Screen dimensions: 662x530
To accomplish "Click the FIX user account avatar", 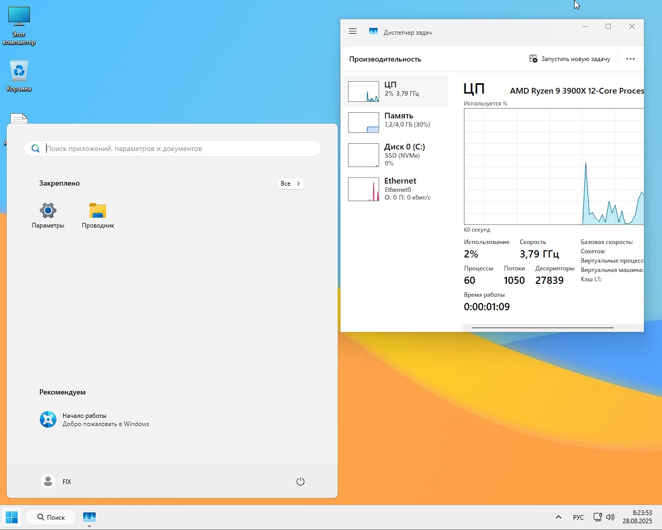I will [48, 481].
